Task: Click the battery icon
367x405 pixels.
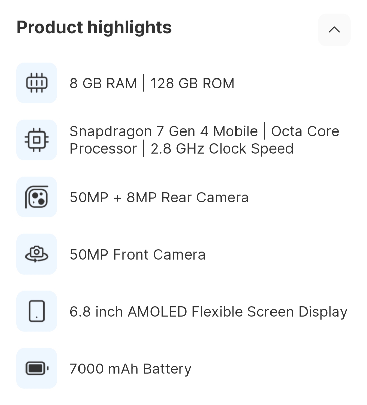Action: pyautogui.click(x=37, y=368)
